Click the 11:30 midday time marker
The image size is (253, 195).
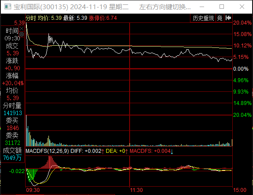coord(136,190)
